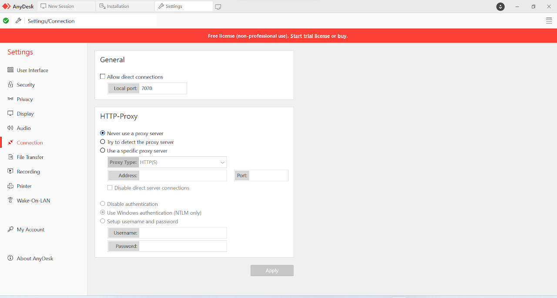Click the Wake-On-LAN wifi icon

click(x=10, y=200)
